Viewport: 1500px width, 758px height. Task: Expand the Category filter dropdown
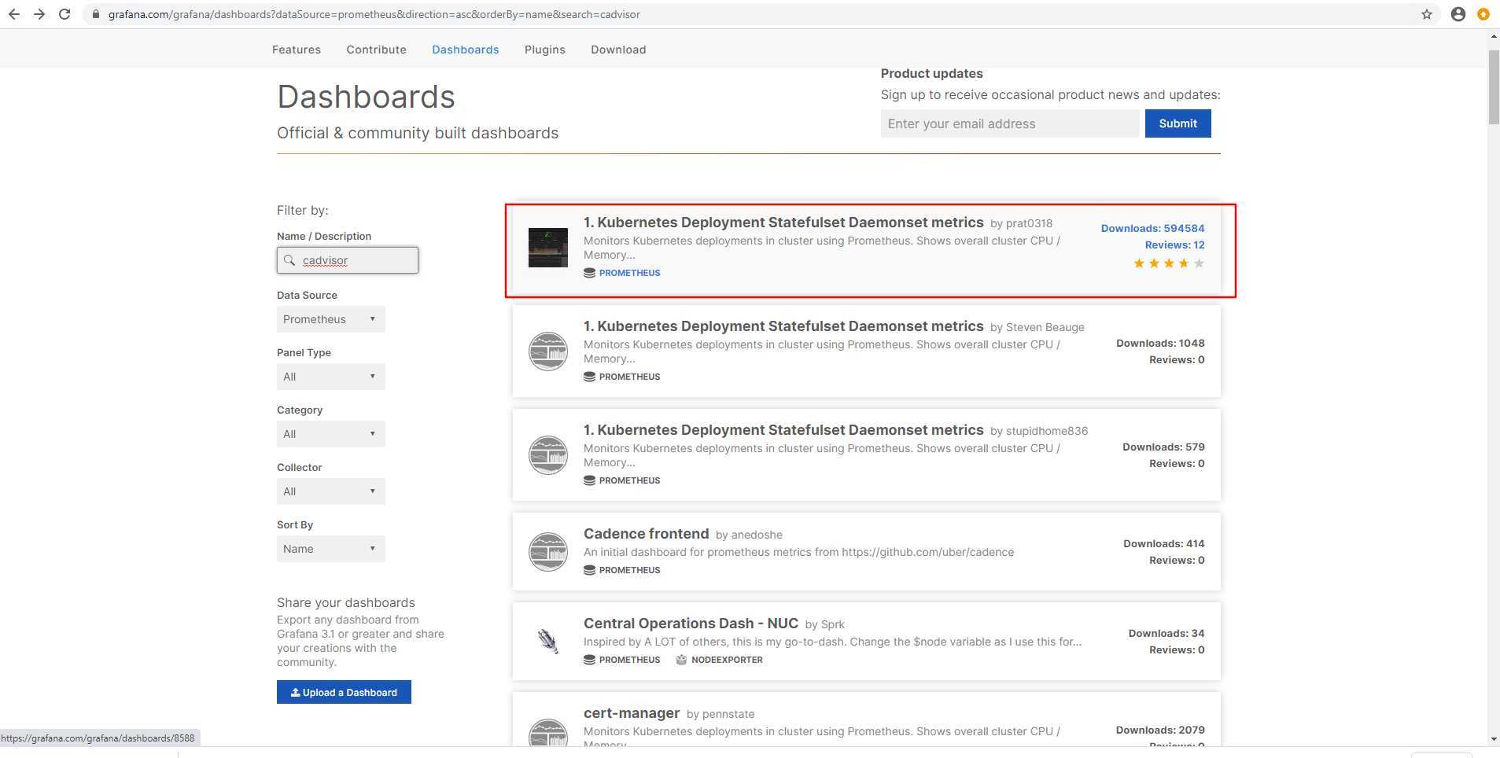click(330, 434)
